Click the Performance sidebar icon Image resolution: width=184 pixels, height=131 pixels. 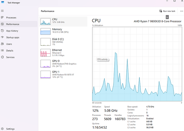click(2, 24)
